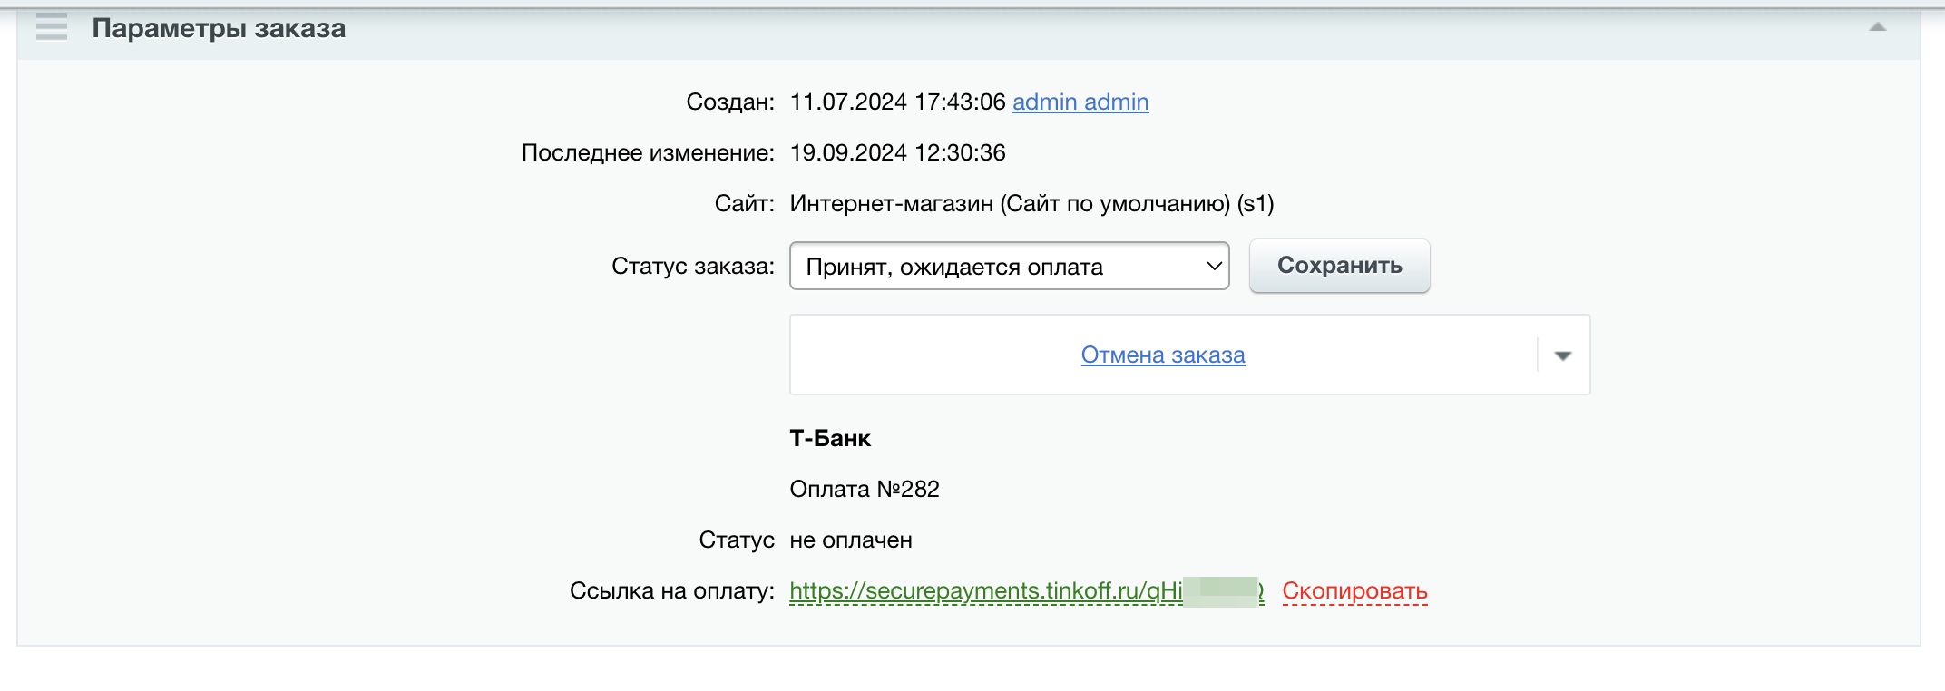Open the admin admin user link
The height and width of the screenshot is (691, 1945).
click(x=1080, y=102)
